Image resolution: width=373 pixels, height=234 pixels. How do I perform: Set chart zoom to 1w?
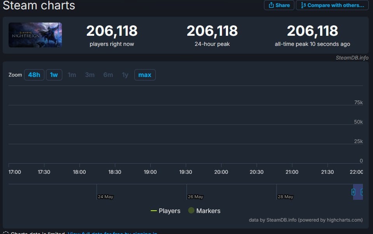(x=54, y=75)
